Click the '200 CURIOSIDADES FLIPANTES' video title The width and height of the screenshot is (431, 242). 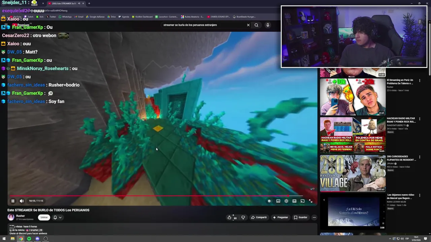click(x=401, y=158)
